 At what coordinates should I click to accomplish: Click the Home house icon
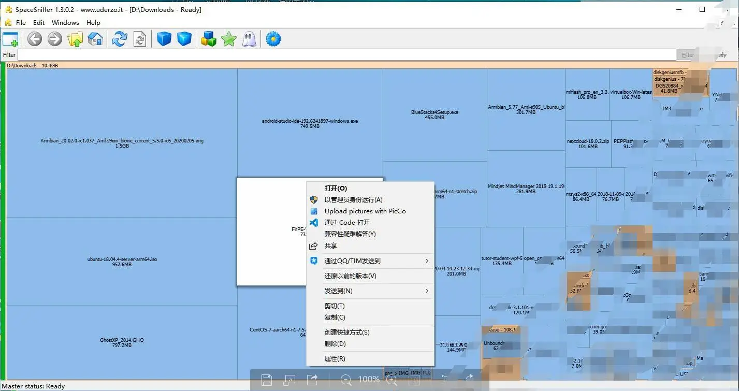[95, 39]
